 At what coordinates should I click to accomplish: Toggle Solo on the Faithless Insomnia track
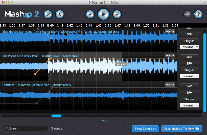(x=189, y=86)
